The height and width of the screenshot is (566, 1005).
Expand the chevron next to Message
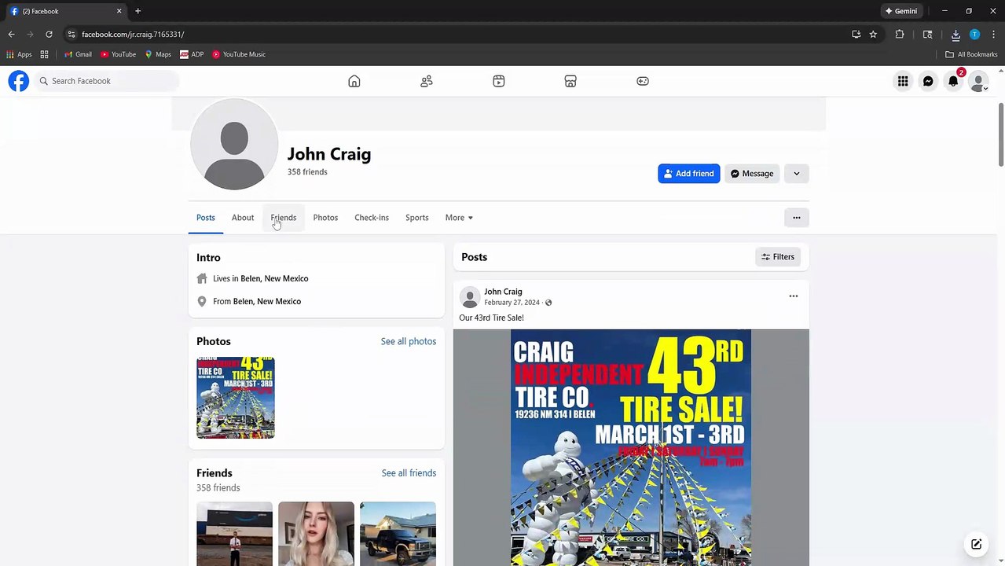click(797, 174)
